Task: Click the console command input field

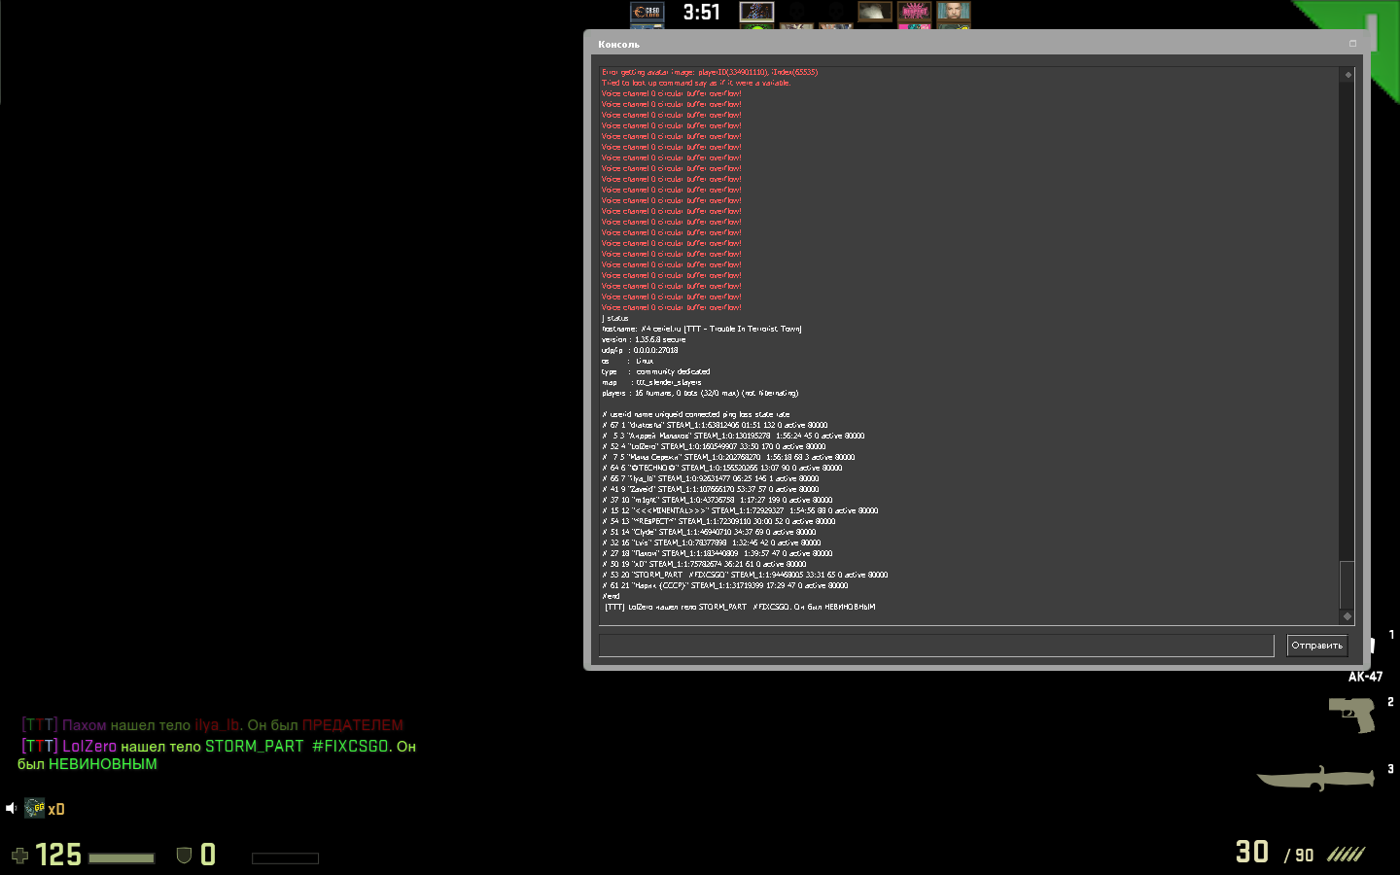Action: [935, 646]
